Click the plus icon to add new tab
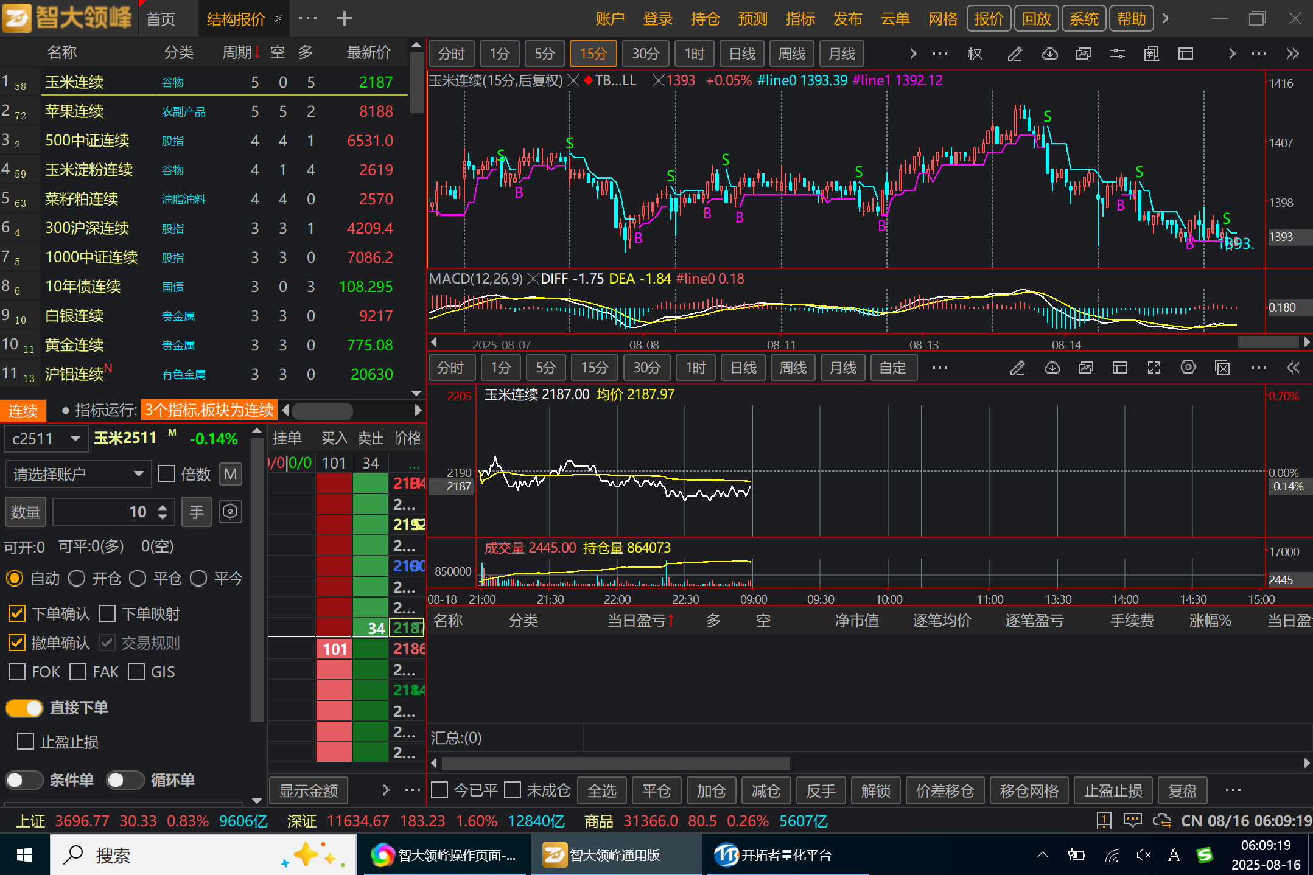The width and height of the screenshot is (1313, 875). coord(345,18)
